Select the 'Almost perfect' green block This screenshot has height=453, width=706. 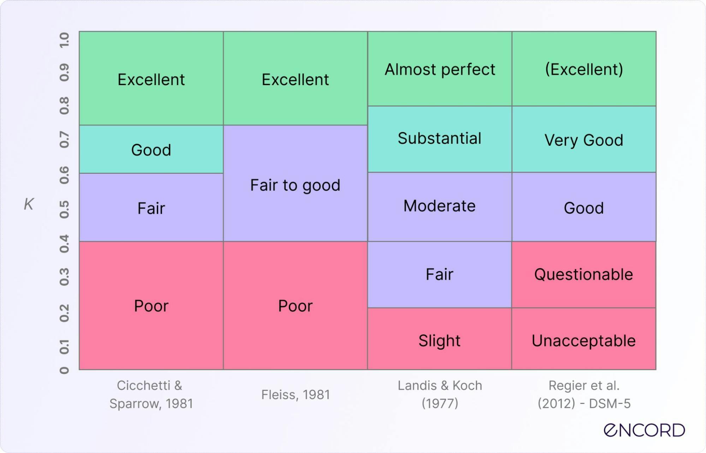coord(440,69)
